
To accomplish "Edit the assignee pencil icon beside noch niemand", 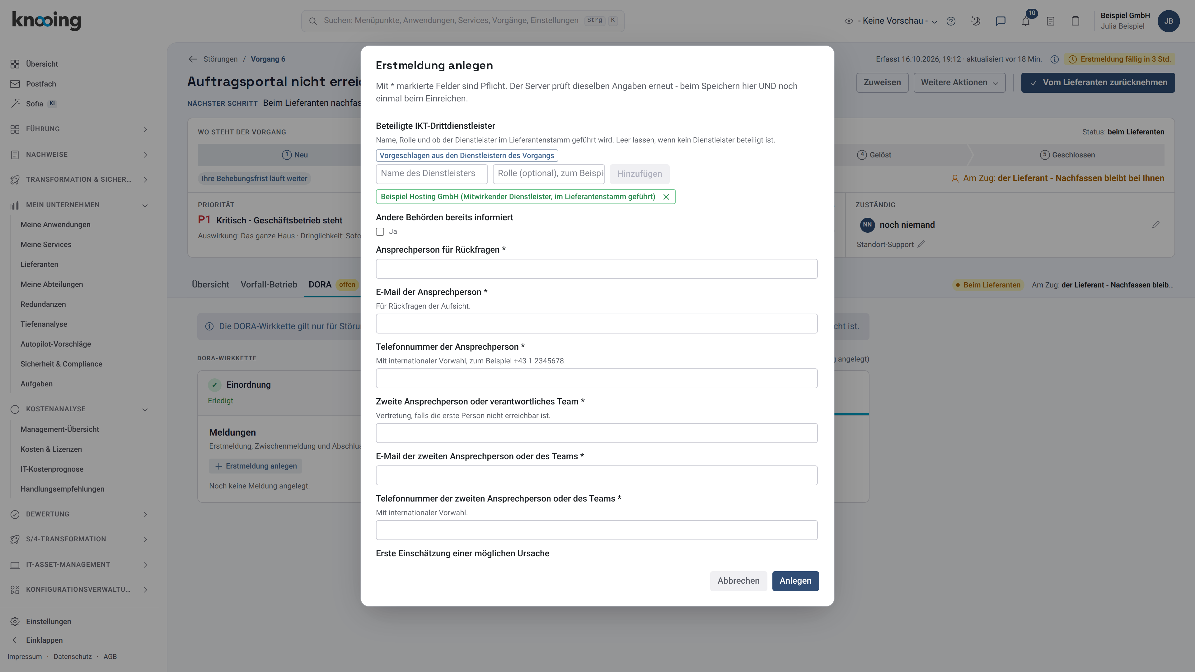I will coord(1155,224).
